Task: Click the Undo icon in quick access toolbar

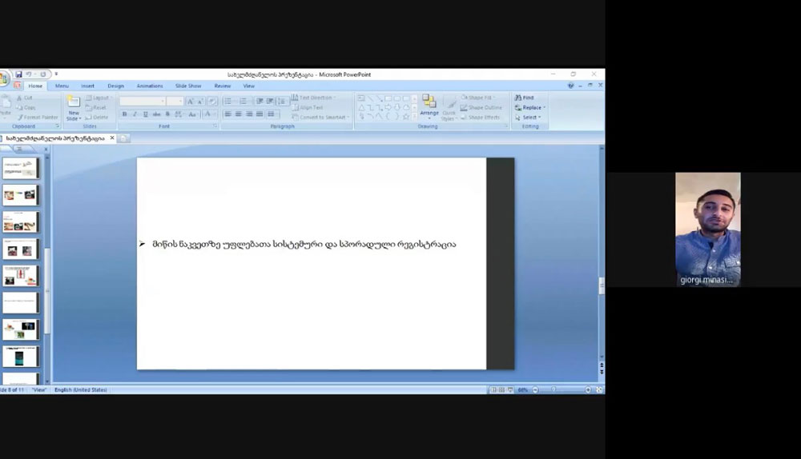Action: tap(29, 74)
